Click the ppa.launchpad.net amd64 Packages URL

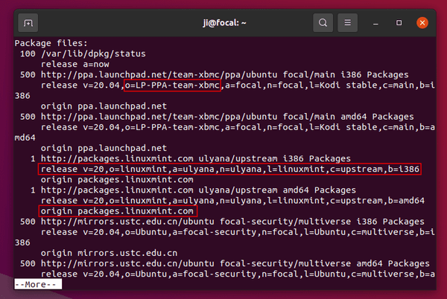pyautogui.click(x=227, y=117)
